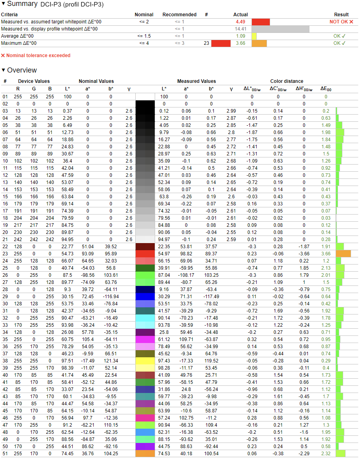This screenshot has height=458, width=359.
Task: Collapse the Overview section triangle
Action: pyautogui.click(x=3, y=70)
